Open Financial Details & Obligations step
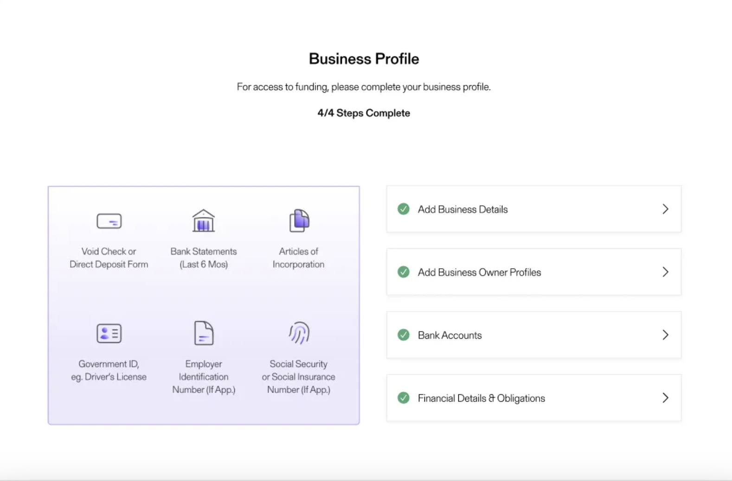 [534, 398]
